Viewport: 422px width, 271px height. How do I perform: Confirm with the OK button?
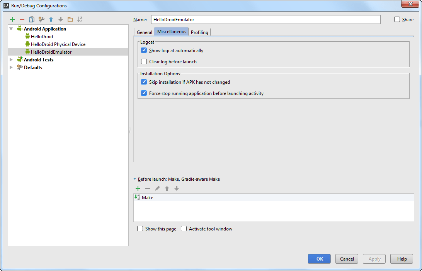320,259
